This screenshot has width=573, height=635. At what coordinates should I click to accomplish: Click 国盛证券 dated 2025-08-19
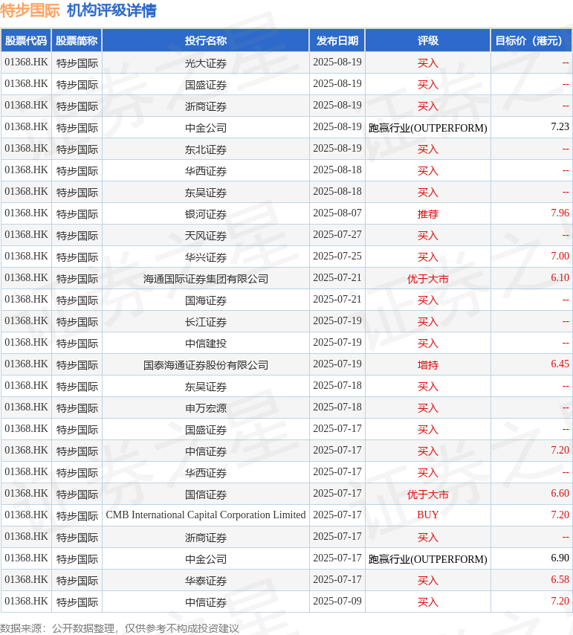206,85
